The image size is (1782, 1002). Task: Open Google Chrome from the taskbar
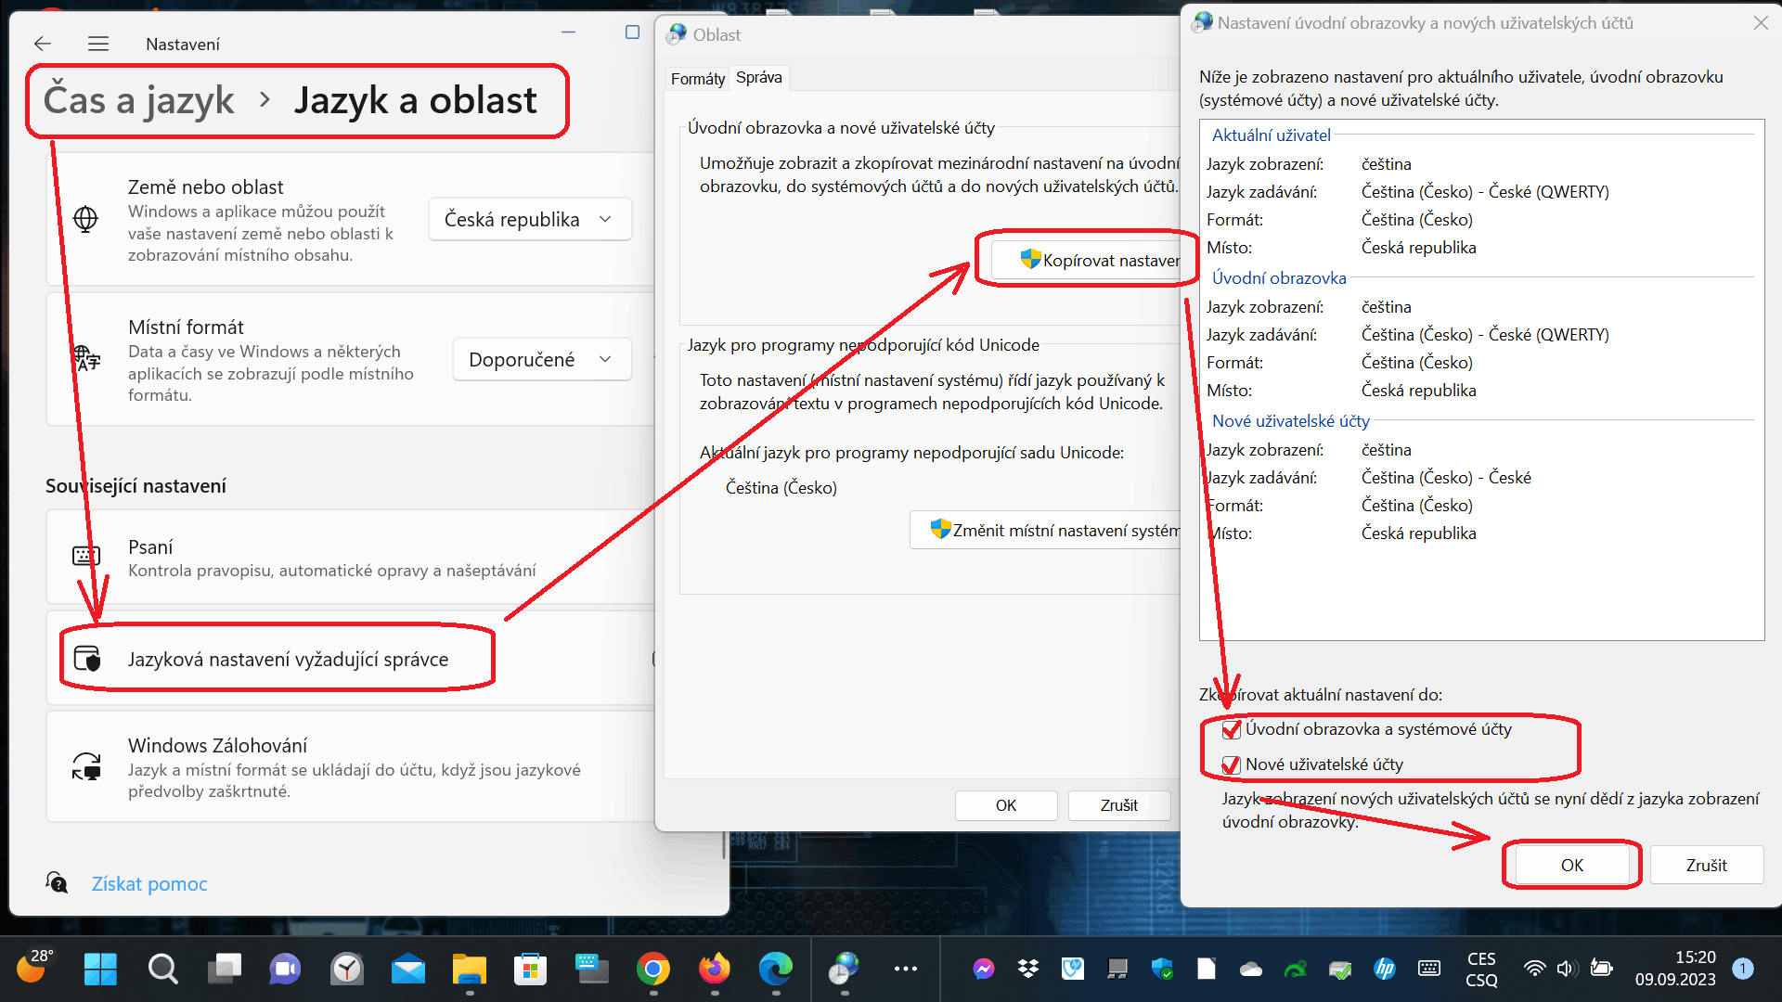[x=652, y=970]
